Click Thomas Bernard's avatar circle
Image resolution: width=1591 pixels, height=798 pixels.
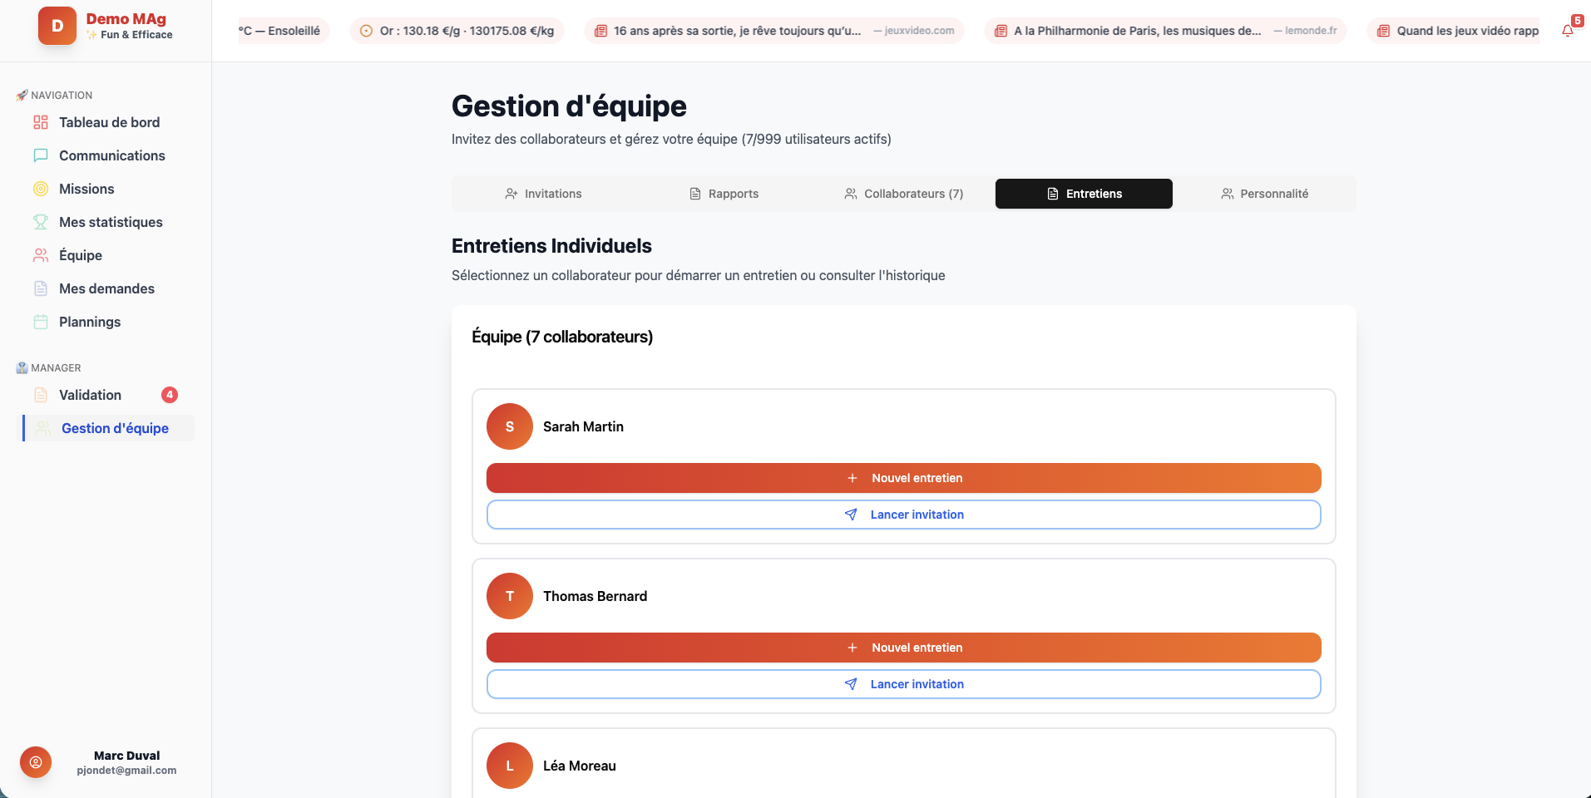[x=510, y=596]
